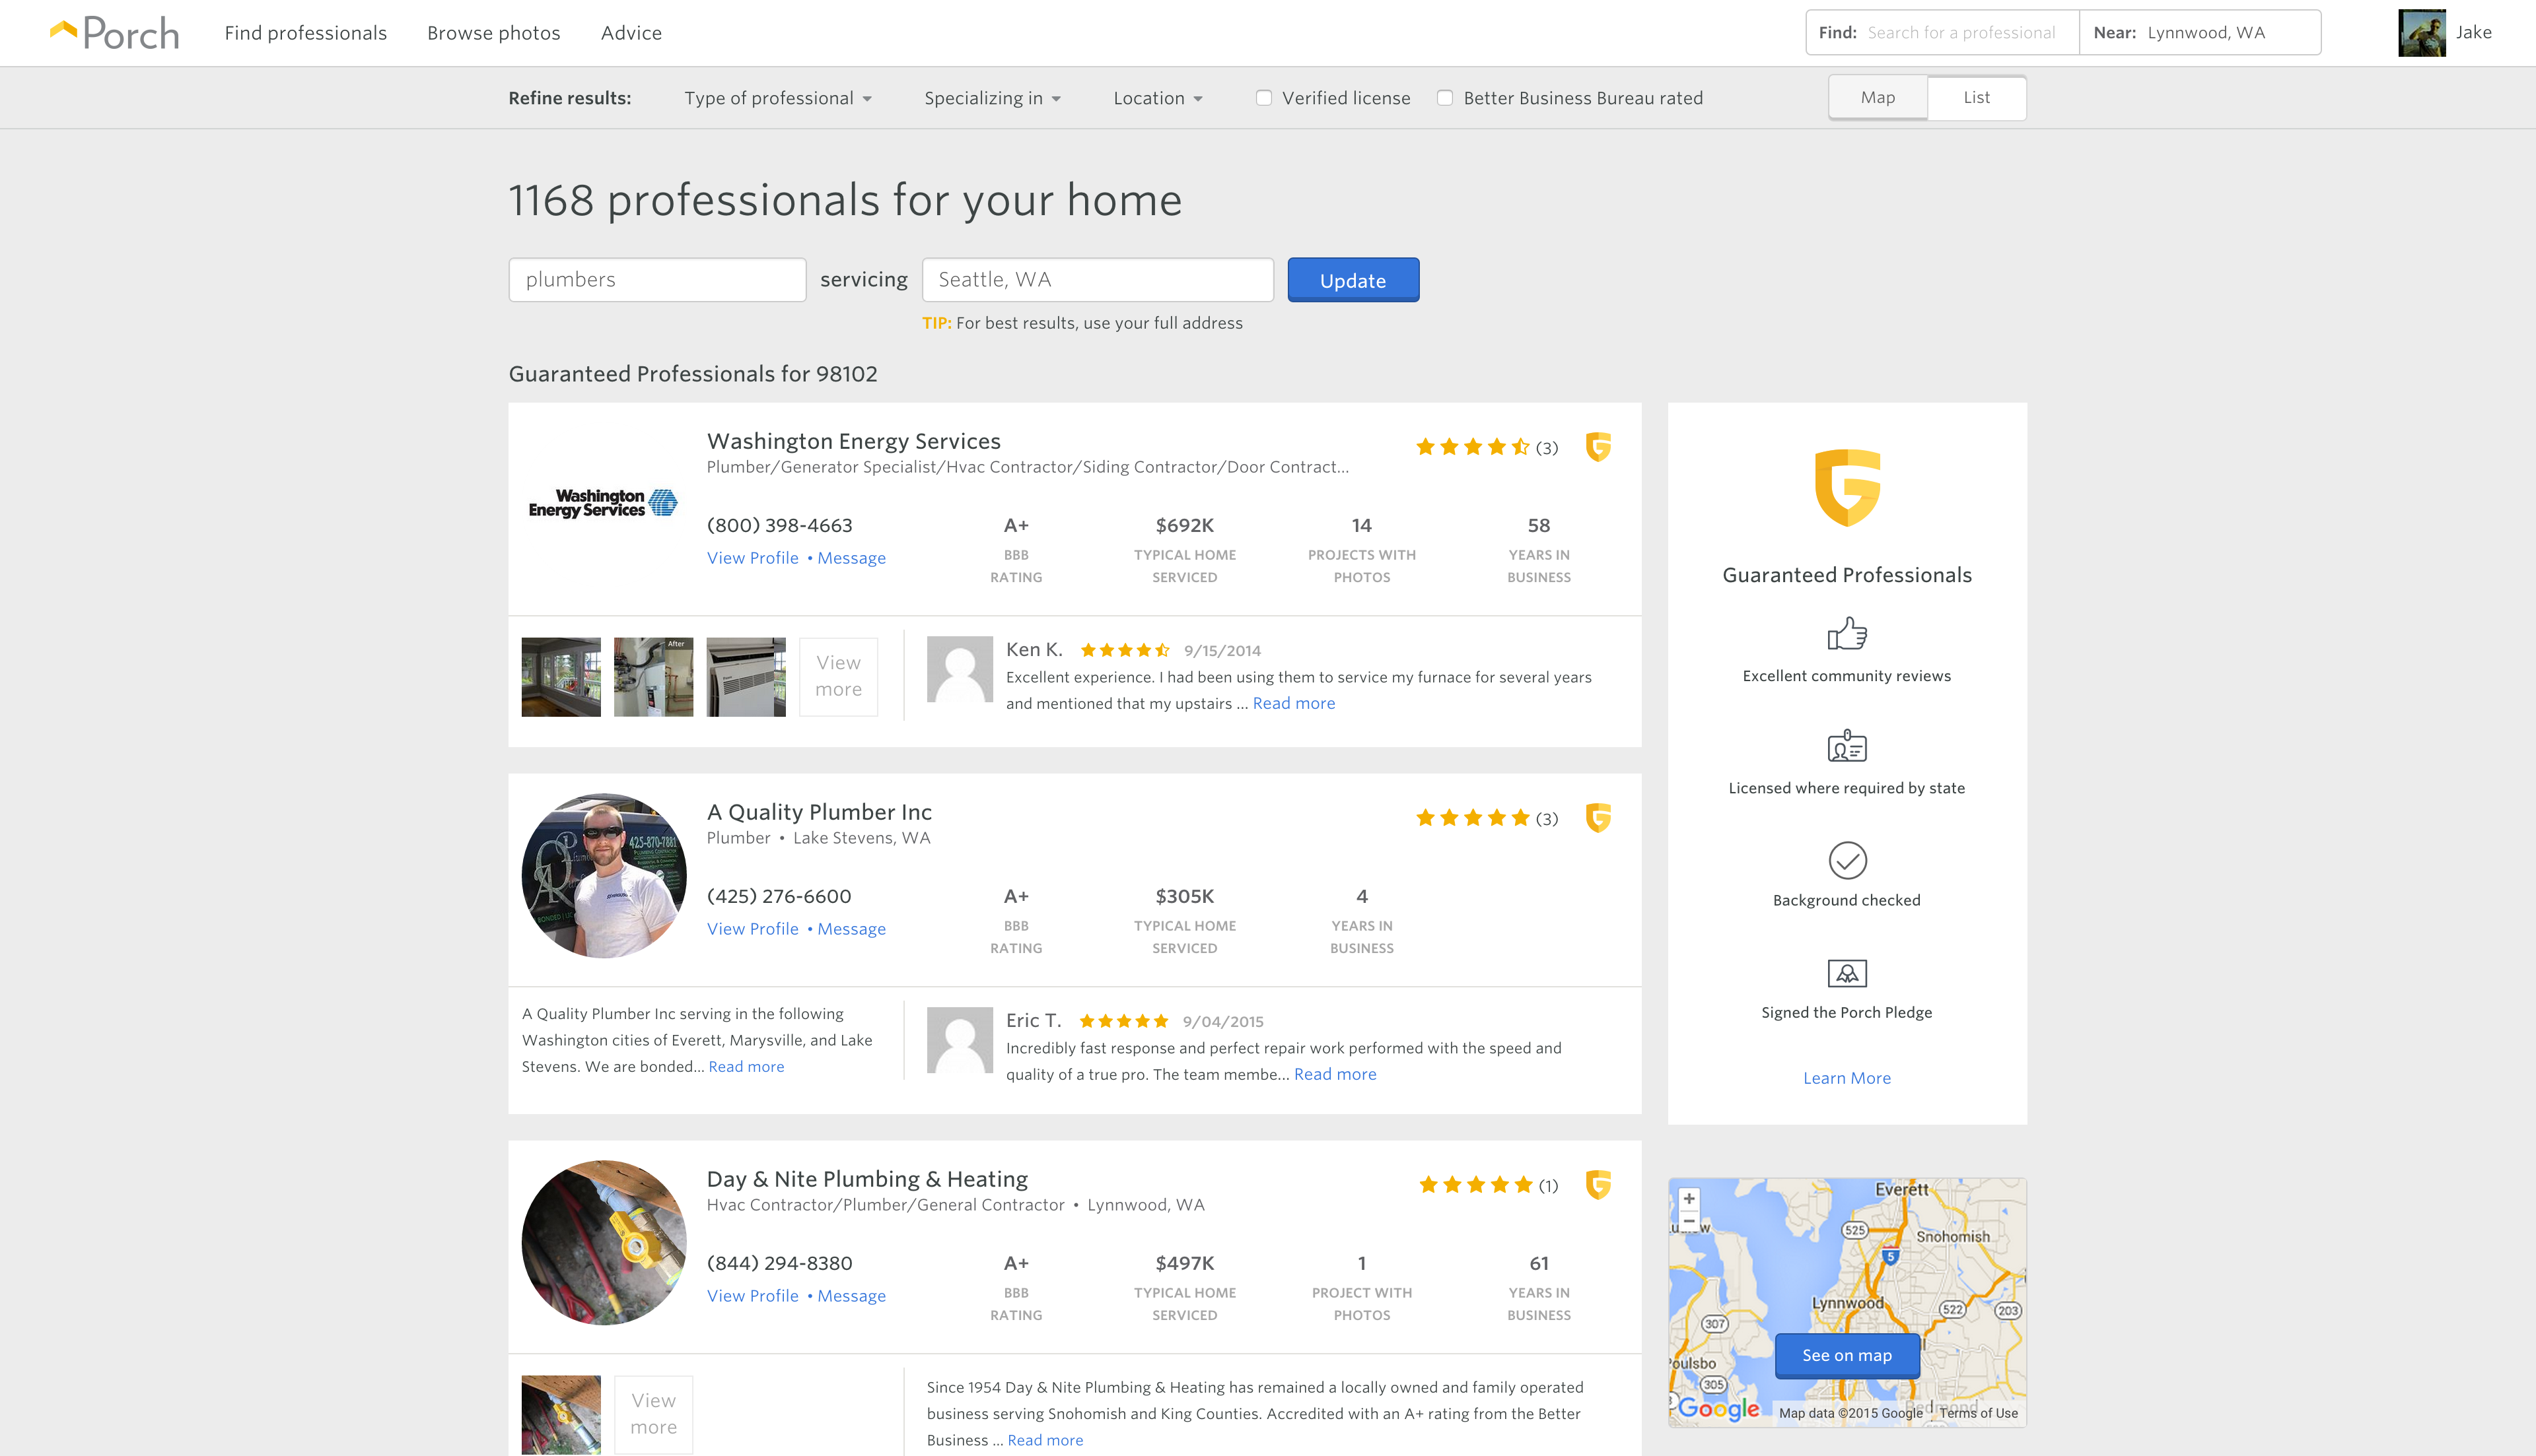This screenshot has height=1456, width=2536.
Task: Expand Type of professional dropdown
Action: (x=777, y=98)
